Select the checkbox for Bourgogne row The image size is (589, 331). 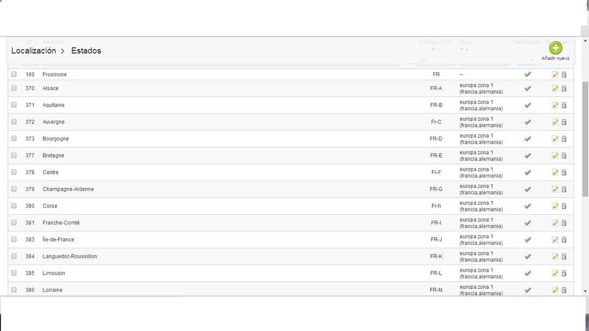coord(14,138)
